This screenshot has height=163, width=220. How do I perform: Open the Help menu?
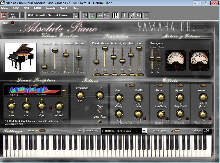coord(76,8)
